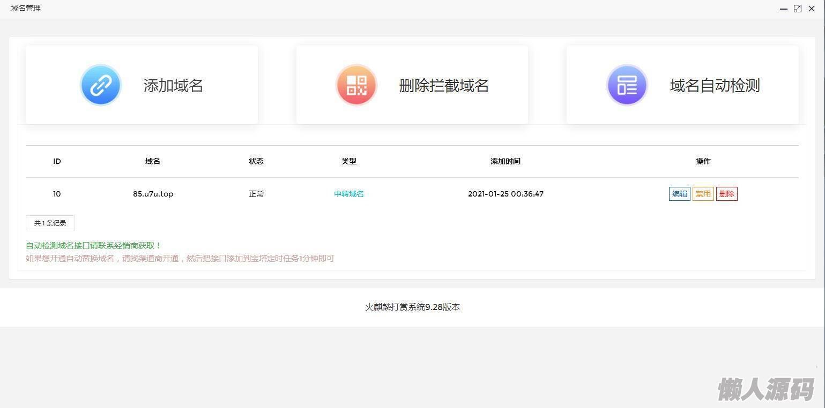The width and height of the screenshot is (825, 408).
Task: Delete the domain row with 删除
Action: [x=726, y=194]
